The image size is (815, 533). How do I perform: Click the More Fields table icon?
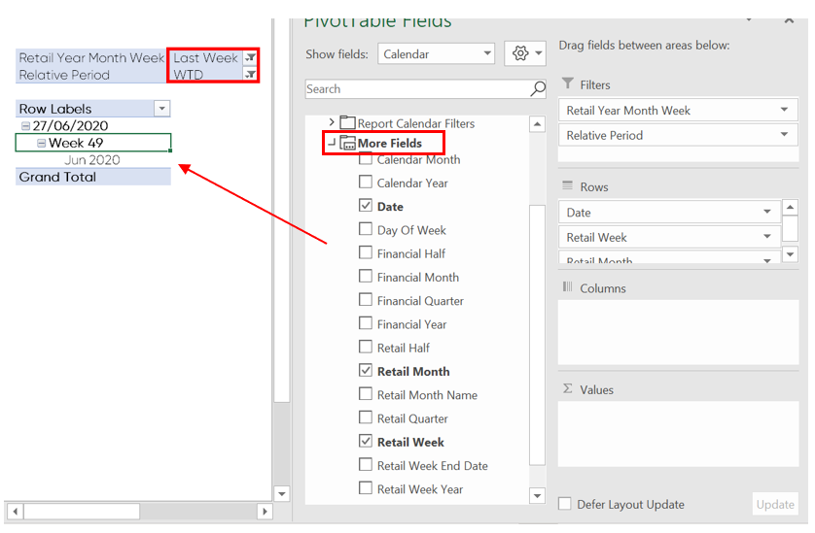348,144
